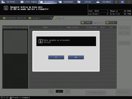
Task: Click the clock icon in status bar
Action: click(x=2, y=97)
